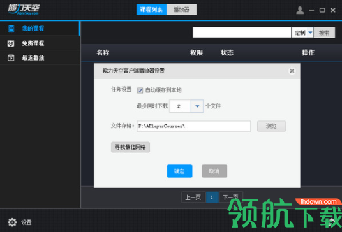Open 免费课程 in sidebar
The height and width of the screenshot is (232, 342).
(40, 43)
